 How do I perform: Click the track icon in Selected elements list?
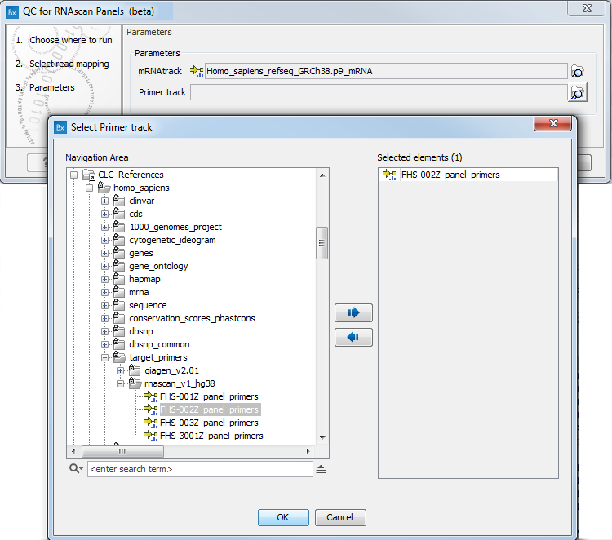[389, 175]
